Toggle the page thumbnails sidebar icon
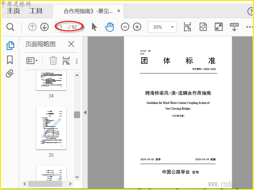Screen dimensions: 254x190 (10, 46)
